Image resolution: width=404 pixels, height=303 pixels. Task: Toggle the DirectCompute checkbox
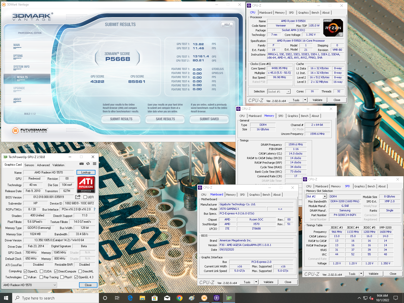click(56, 271)
